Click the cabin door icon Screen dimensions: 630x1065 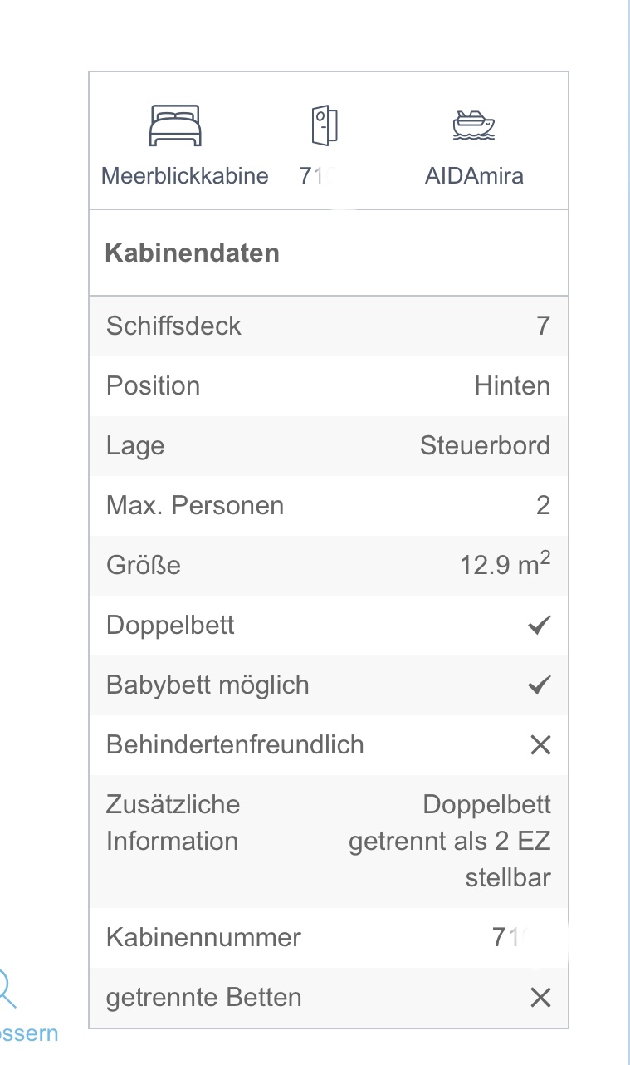point(325,125)
